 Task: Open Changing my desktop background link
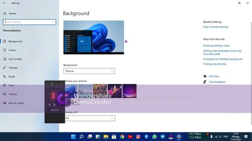click(x=223, y=59)
